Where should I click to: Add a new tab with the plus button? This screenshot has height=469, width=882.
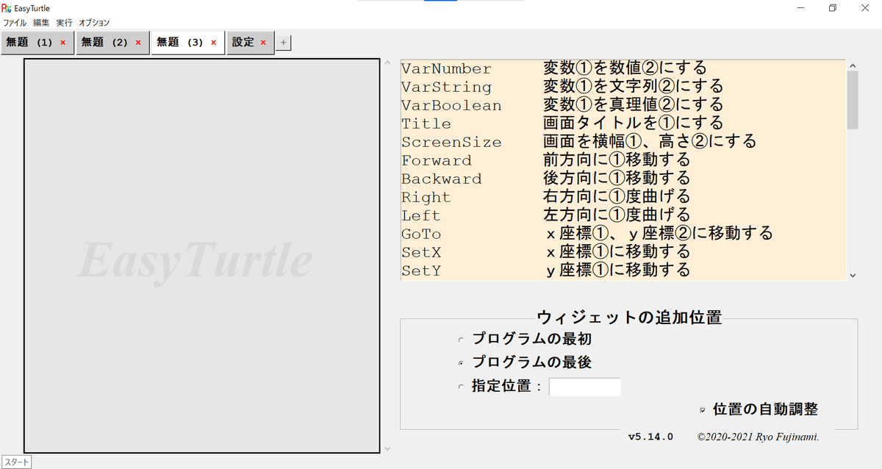(284, 43)
